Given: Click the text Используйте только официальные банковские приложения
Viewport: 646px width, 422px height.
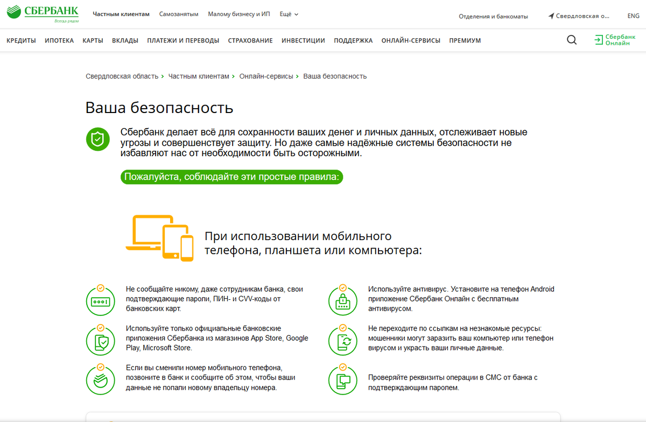Looking at the screenshot, I should (217, 338).
